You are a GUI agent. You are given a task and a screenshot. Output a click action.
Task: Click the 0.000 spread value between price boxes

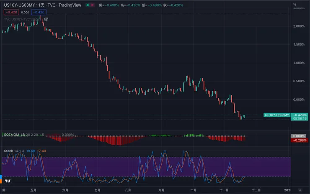tap(25, 12)
